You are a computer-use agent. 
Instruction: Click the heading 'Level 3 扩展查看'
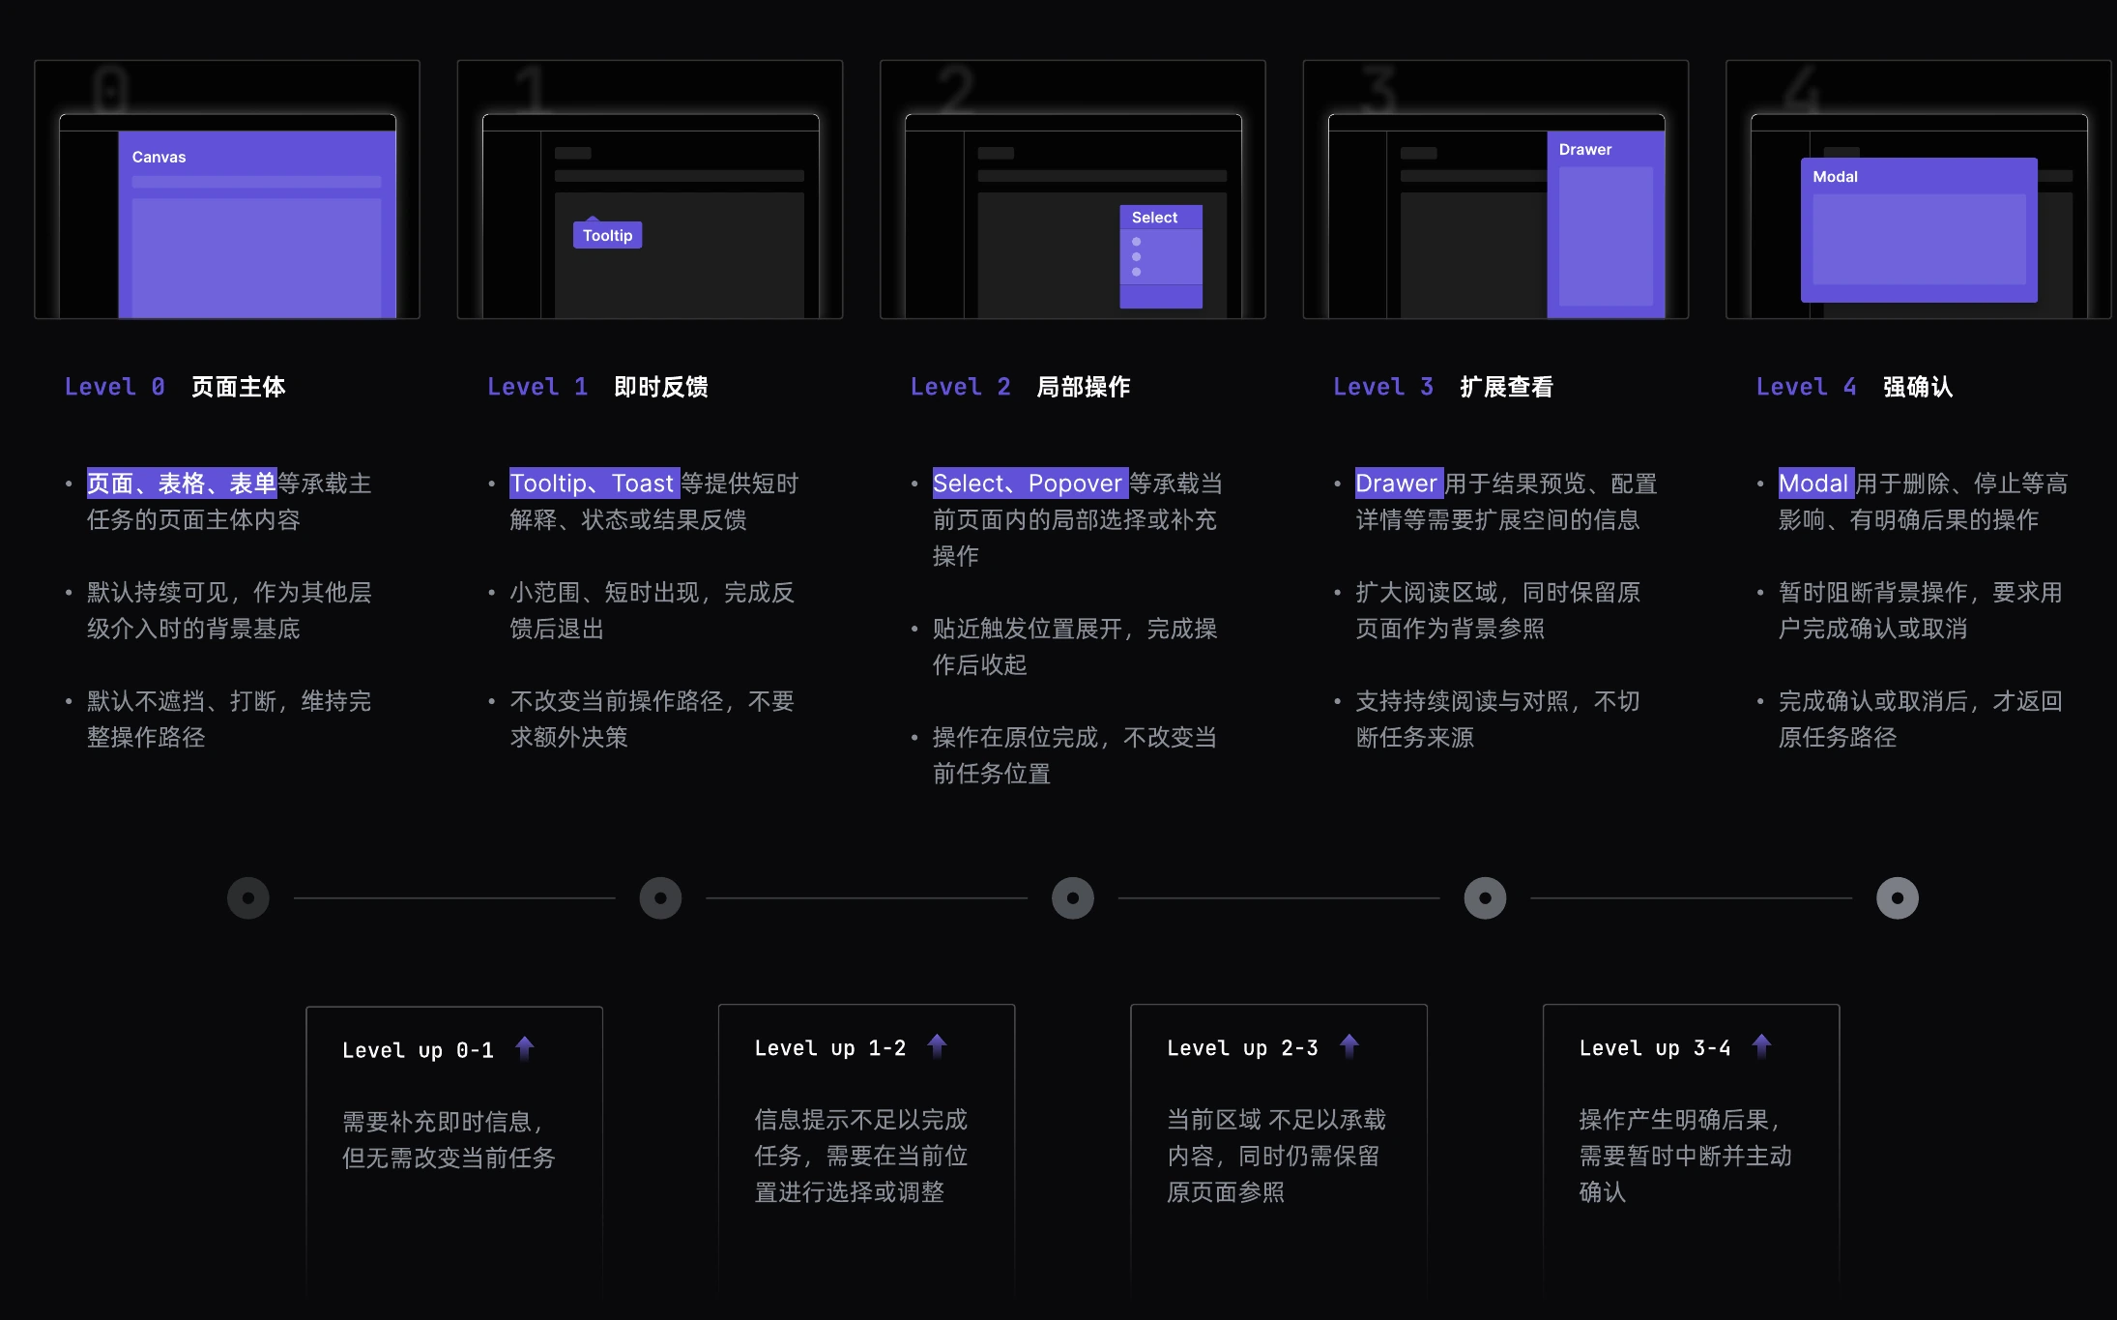(1443, 387)
